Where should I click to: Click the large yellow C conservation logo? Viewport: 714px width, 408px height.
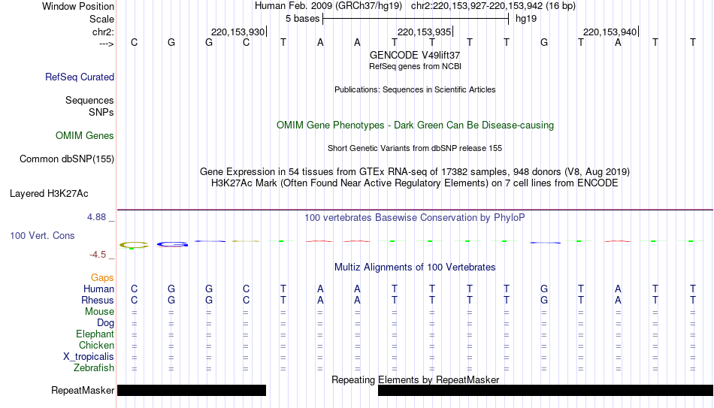(x=134, y=245)
